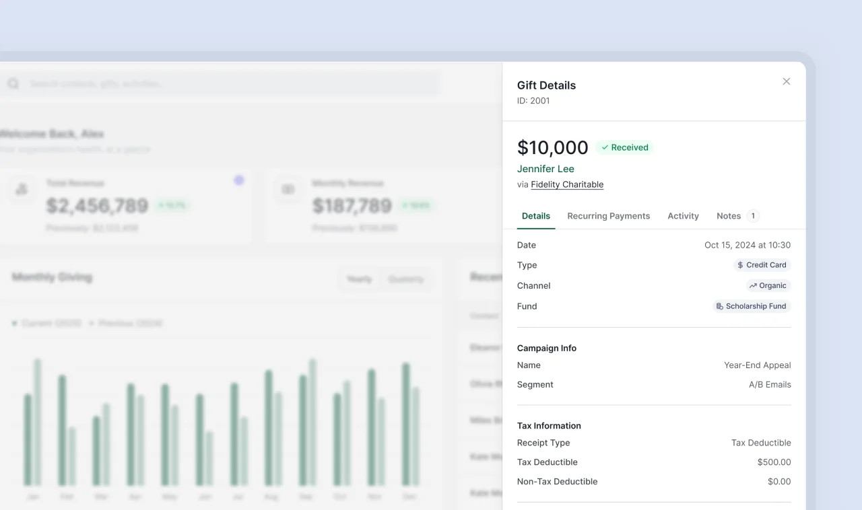Click the $0.00 non-tax deductible amount
The image size is (862, 510).
(779, 482)
